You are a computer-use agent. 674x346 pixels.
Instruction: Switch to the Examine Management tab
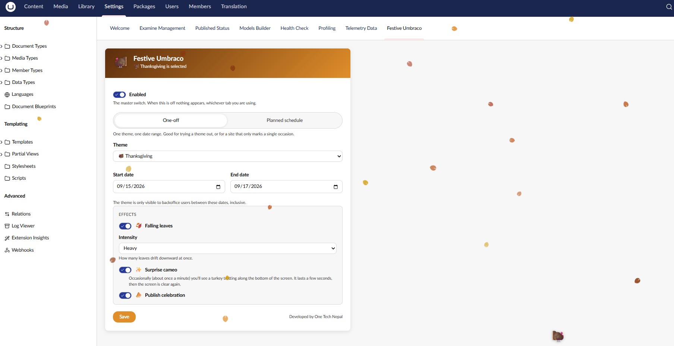point(163,28)
